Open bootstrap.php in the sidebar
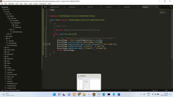This screenshot has width=173, height=97. pos(13,45)
